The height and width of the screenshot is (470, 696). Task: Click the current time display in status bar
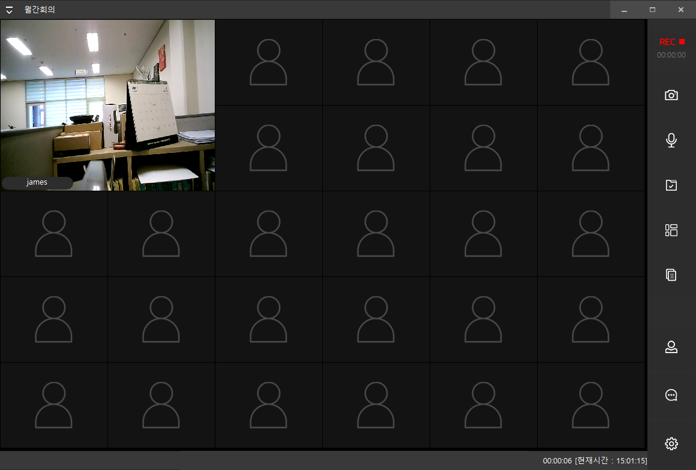pos(611,460)
